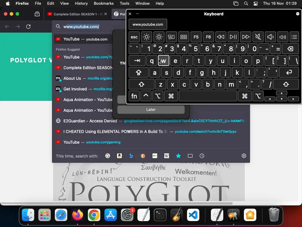302x227 pixels.
Task: Increase brightness key on Keyboard viewer
Action: click(159, 37)
